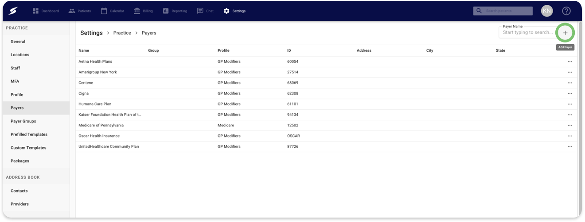Open more options for Humana Care Plan

[570, 104]
